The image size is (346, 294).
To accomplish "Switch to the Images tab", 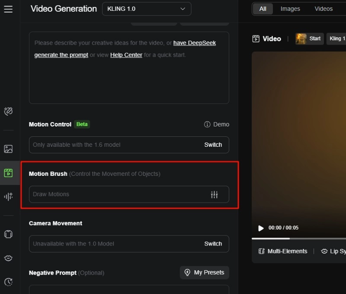I will click(290, 8).
